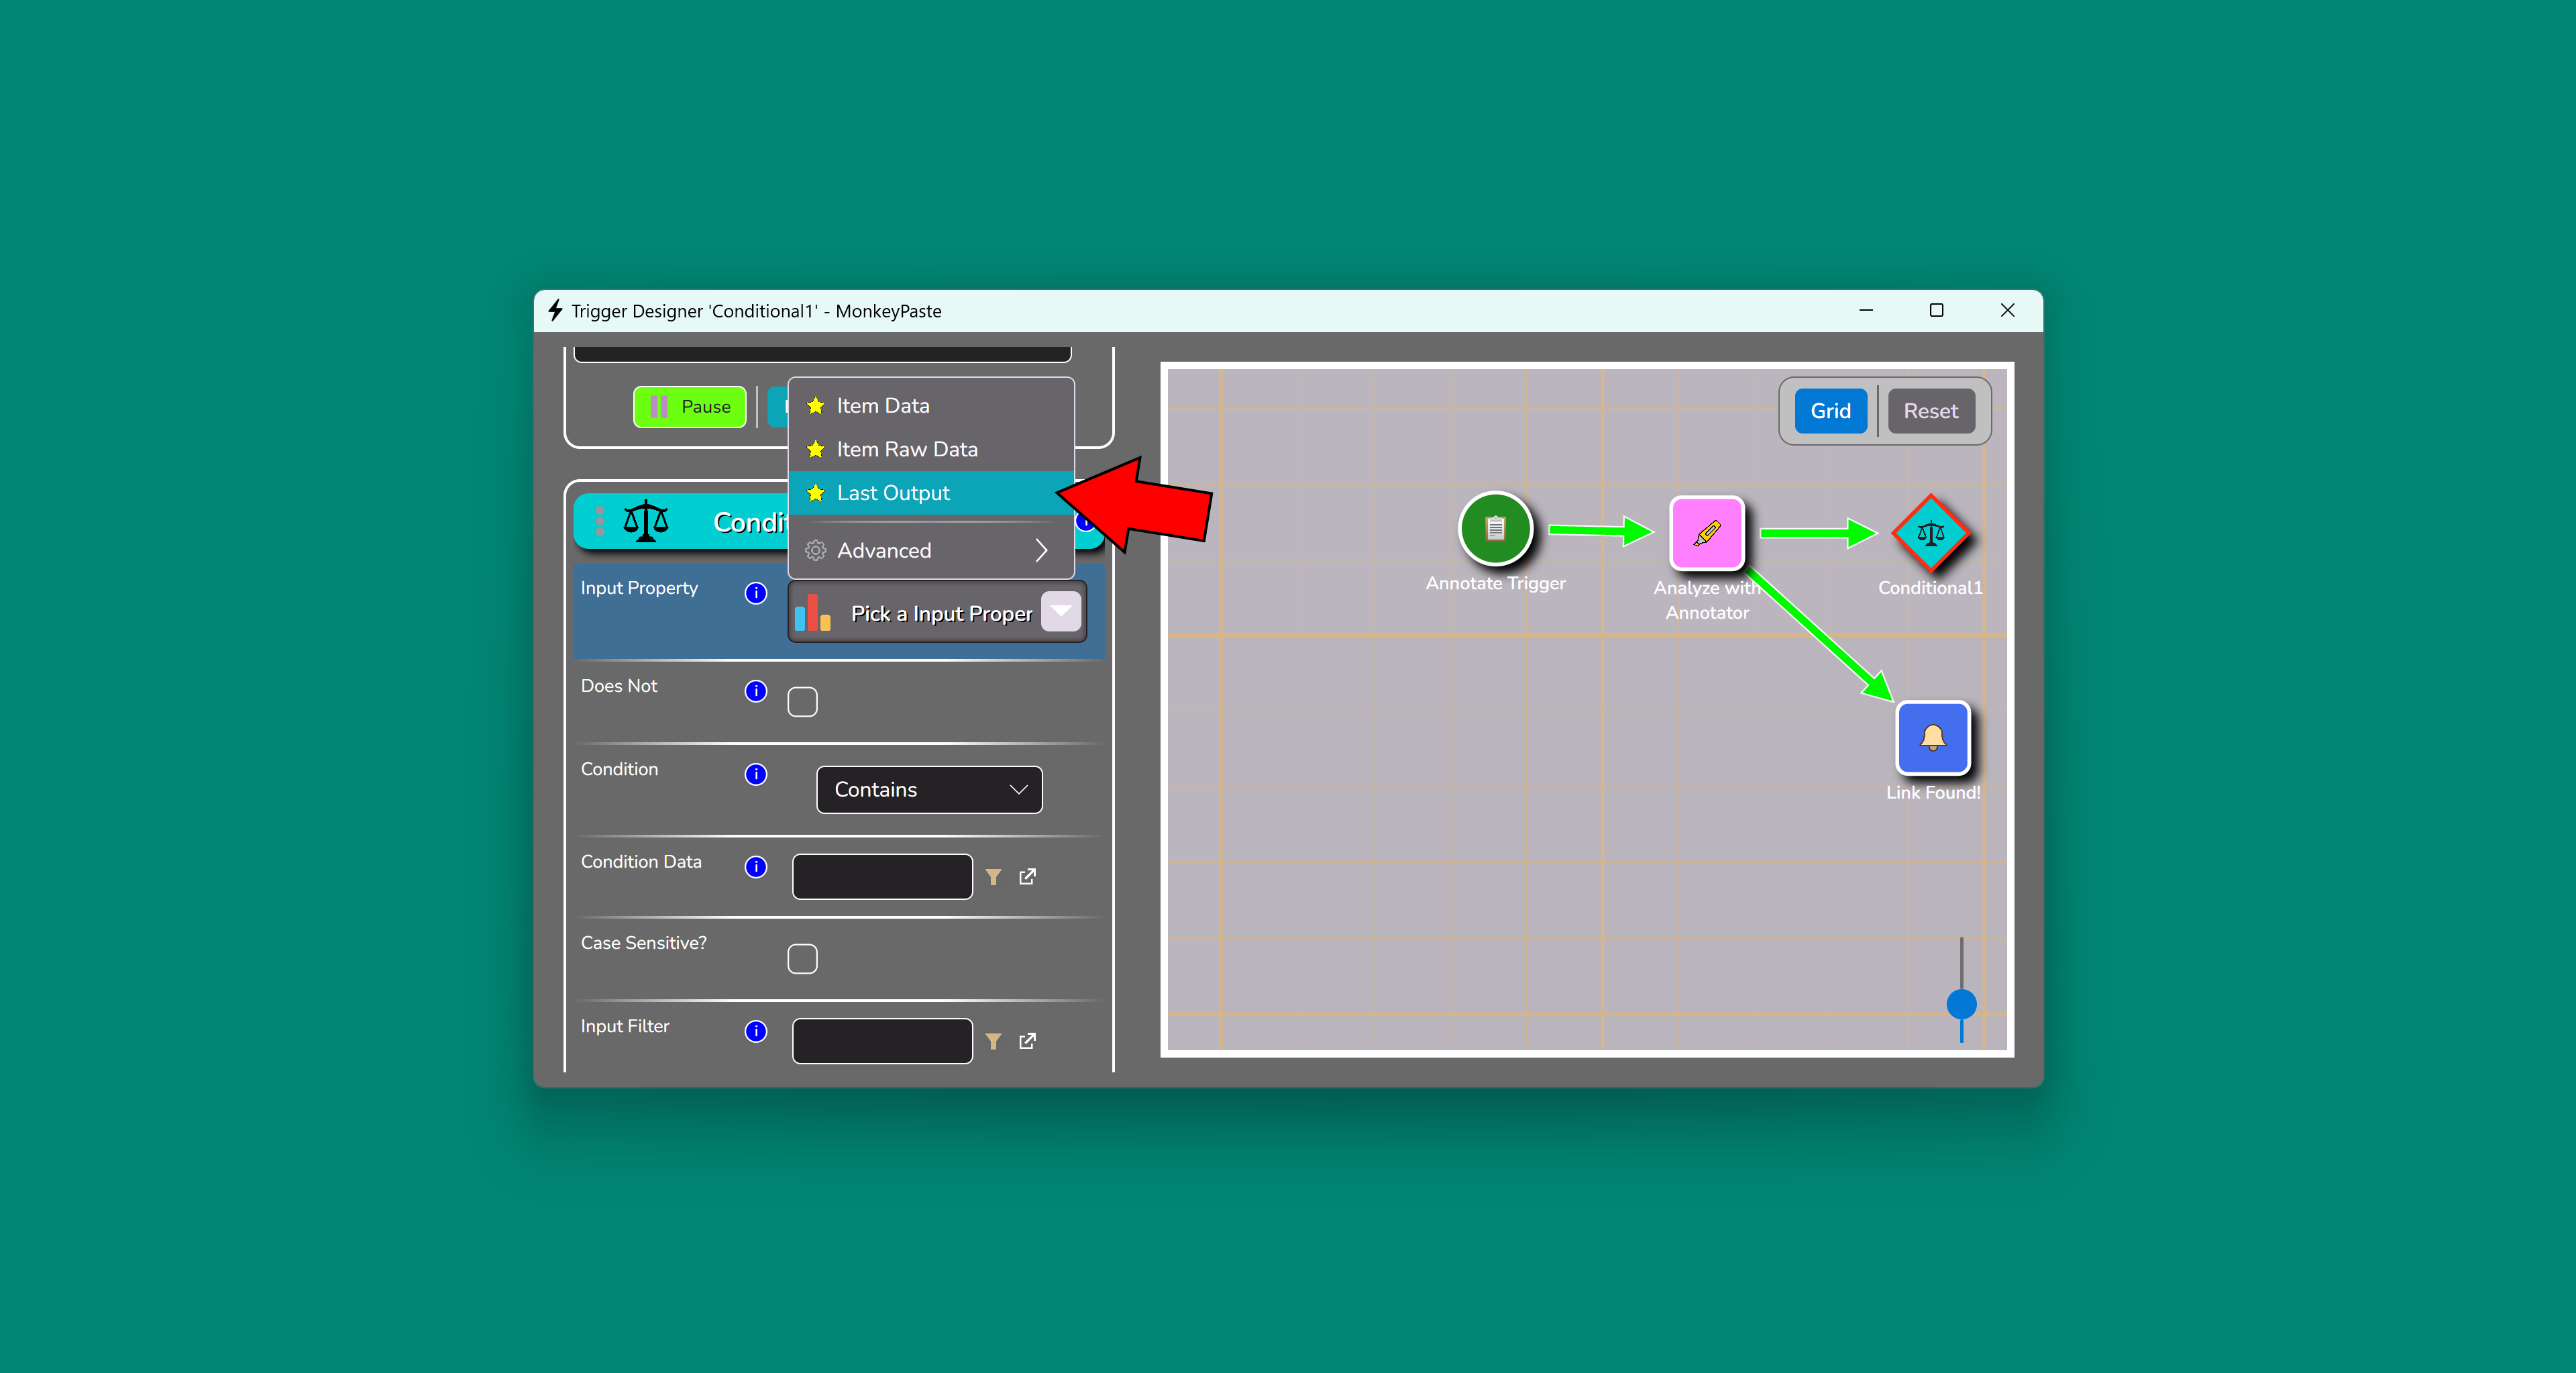Select the Analyze with Annotator highlighter node
2576x1373 pixels.
coord(1706,533)
